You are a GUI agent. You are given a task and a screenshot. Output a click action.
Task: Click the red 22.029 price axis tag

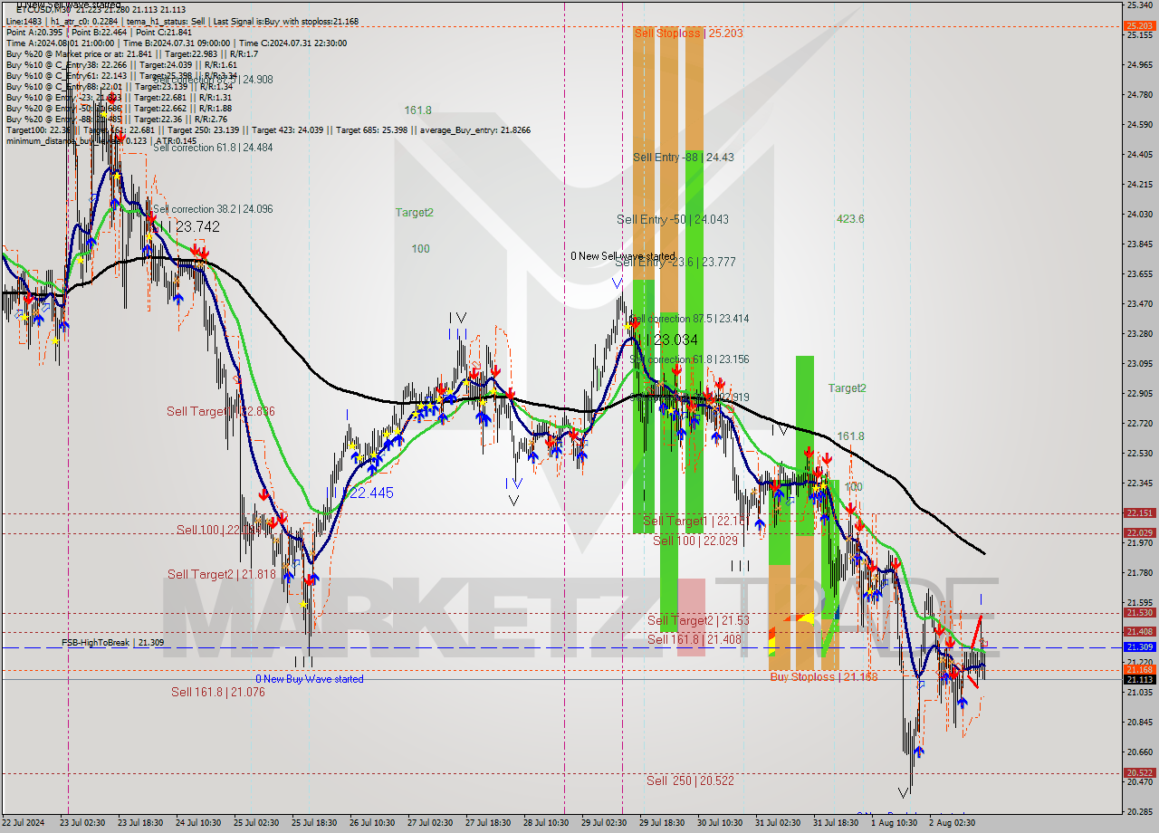coord(1139,532)
